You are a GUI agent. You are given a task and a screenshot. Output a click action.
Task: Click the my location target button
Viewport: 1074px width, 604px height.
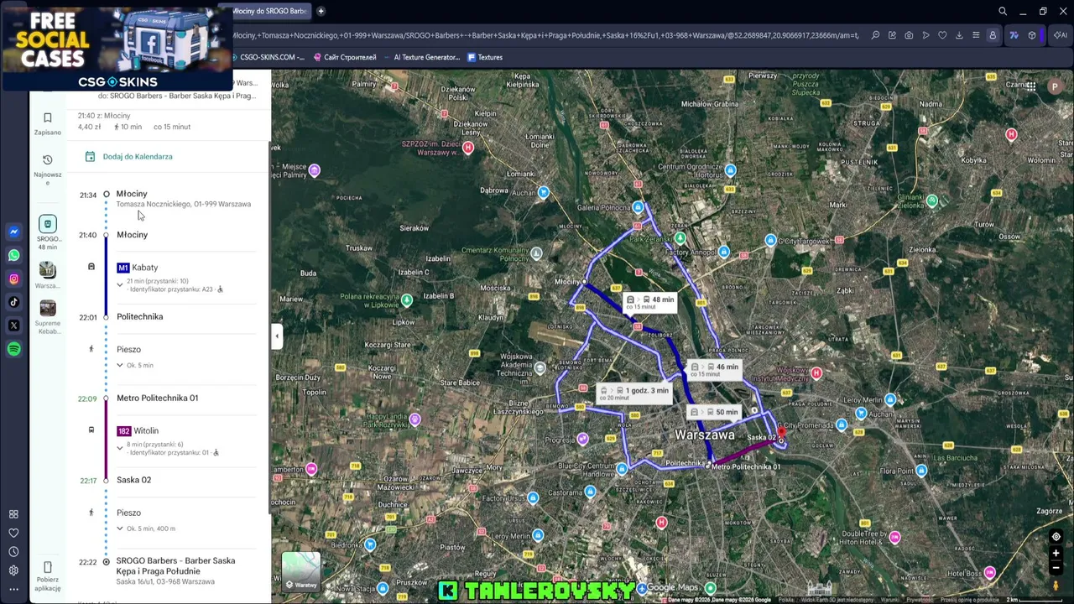pos(1056,537)
